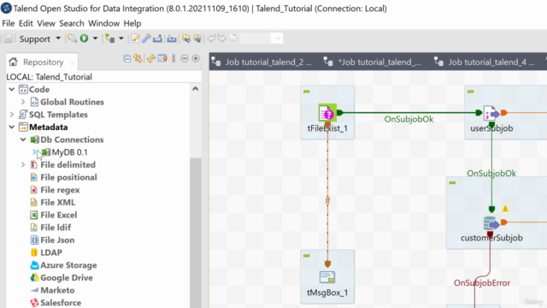Screen dimensions: 547x308
Task: Click the Redo arrow icon
Action: pos(222,38)
